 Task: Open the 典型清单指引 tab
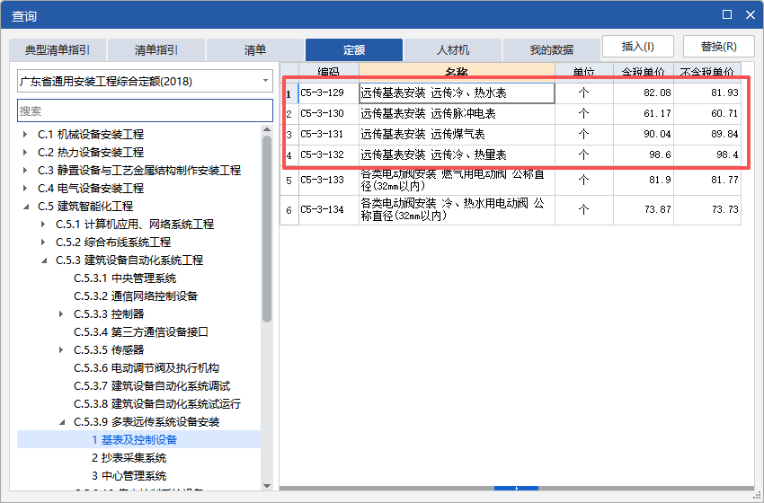(x=58, y=50)
